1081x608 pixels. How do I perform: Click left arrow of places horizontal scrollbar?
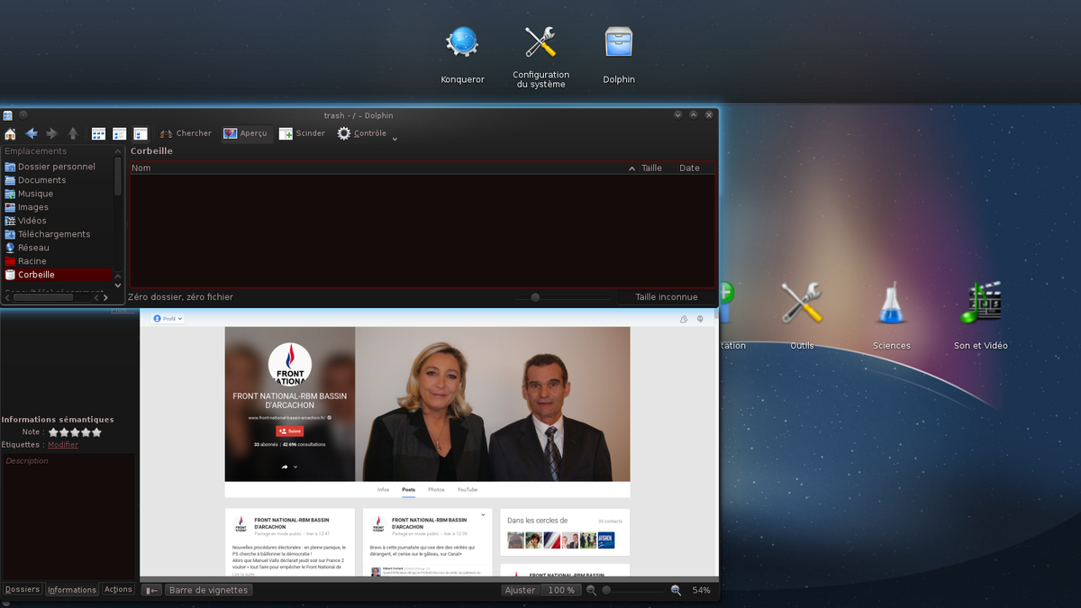pyautogui.click(x=7, y=296)
